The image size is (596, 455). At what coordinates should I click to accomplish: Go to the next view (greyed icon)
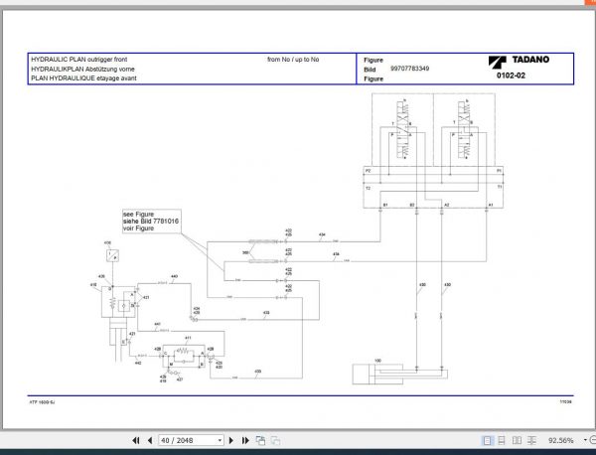pyautogui.click(x=275, y=440)
